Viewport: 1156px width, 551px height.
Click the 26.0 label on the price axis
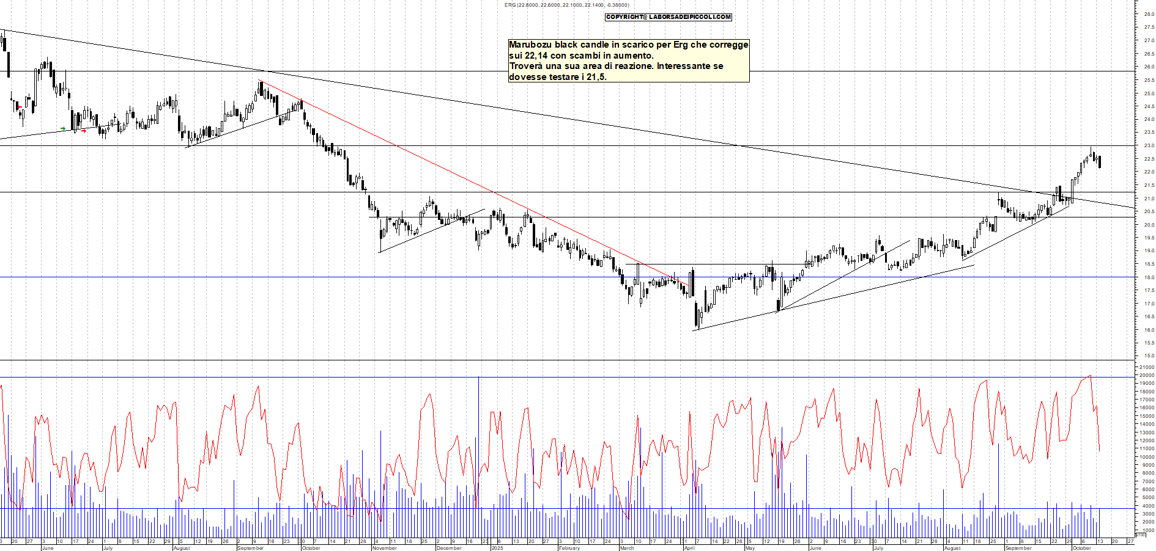click(1149, 67)
